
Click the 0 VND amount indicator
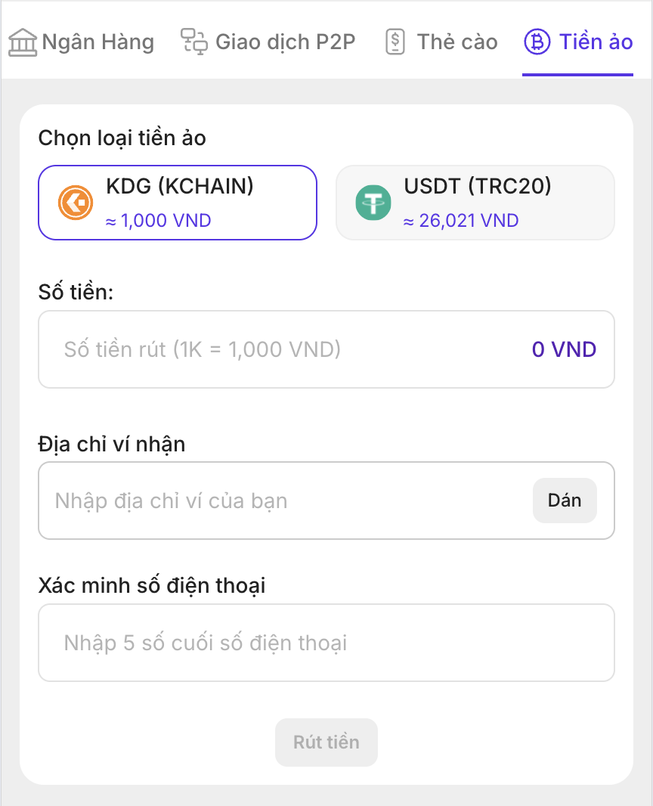click(564, 349)
